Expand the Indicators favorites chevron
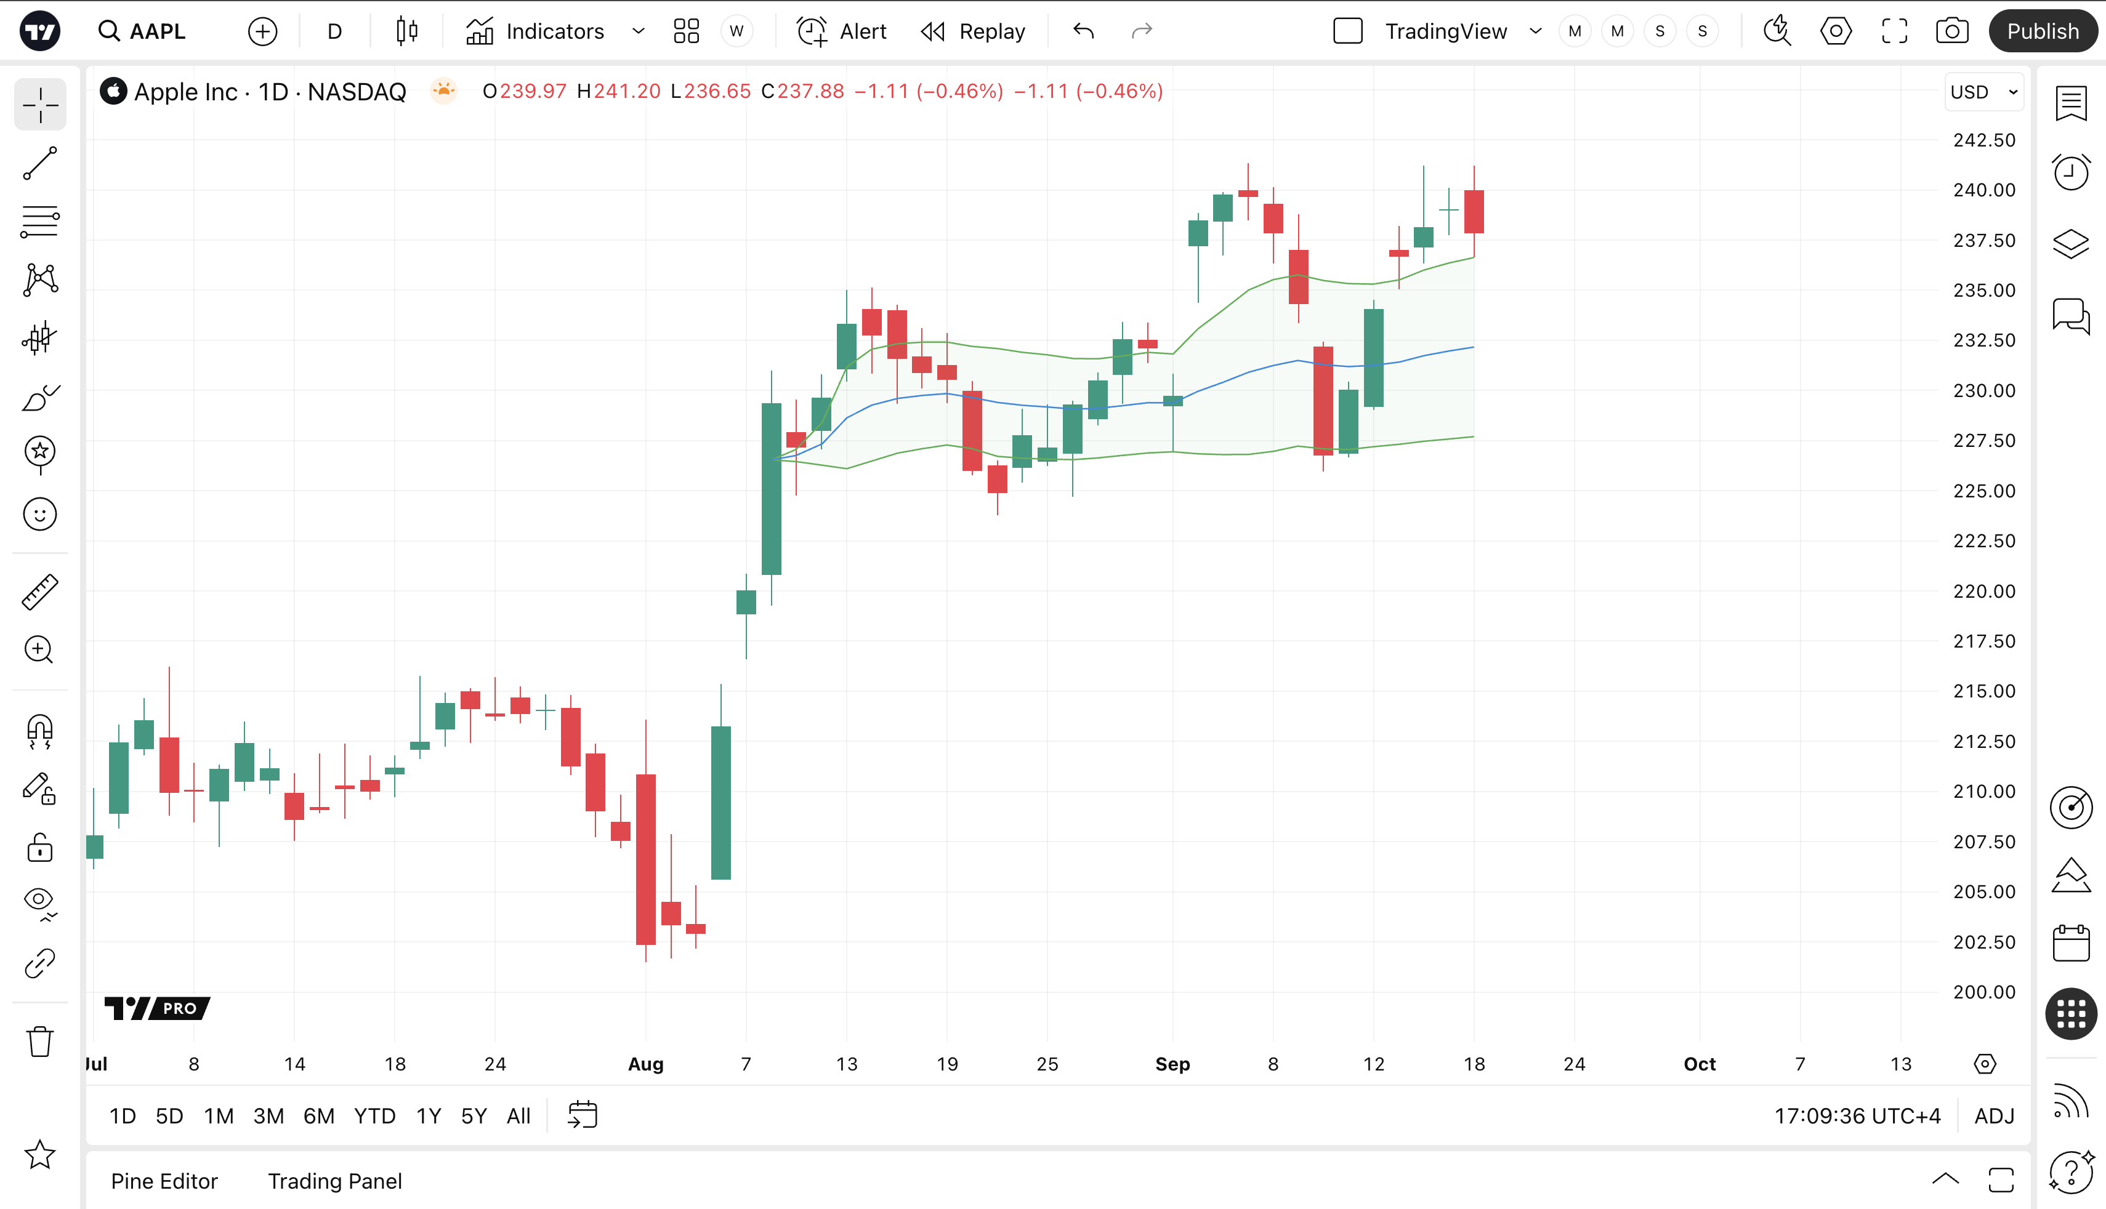Image resolution: width=2106 pixels, height=1209 pixels. coord(638,31)
